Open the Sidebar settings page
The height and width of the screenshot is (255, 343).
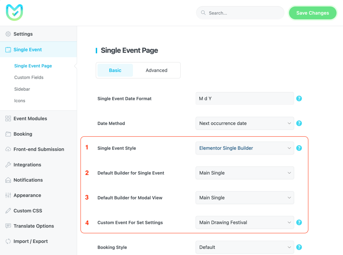[x=22, y=89]
